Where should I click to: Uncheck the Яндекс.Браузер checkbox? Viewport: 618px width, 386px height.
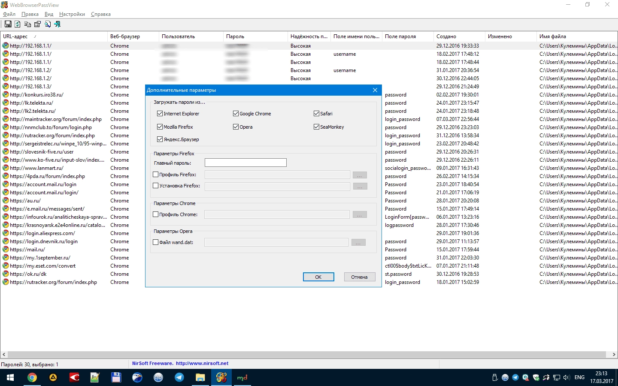pos(160,139)
